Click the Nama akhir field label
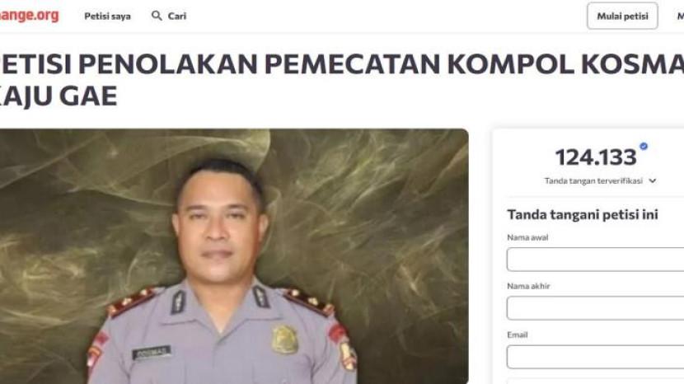The width and height of the screenshot is (684, 384). coord(528,286)
